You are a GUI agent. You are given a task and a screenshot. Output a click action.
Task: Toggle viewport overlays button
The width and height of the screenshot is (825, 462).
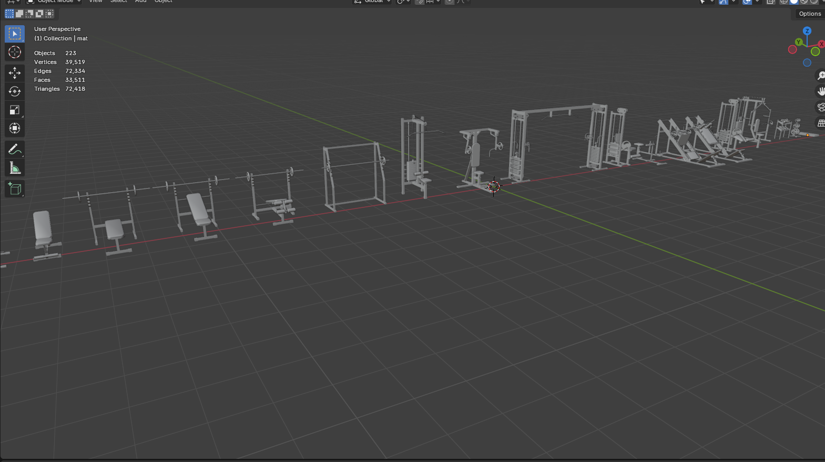click(747, 2)
